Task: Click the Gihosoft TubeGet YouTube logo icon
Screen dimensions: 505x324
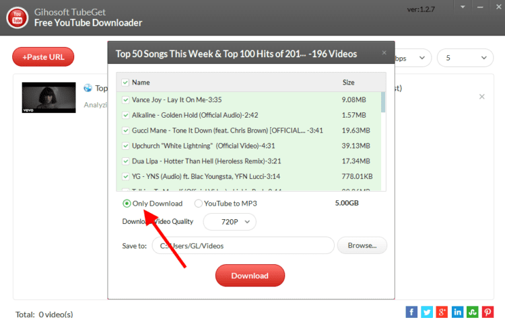Action: [17, 17]
